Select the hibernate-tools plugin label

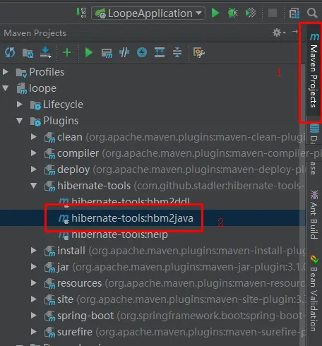(94, 186)
